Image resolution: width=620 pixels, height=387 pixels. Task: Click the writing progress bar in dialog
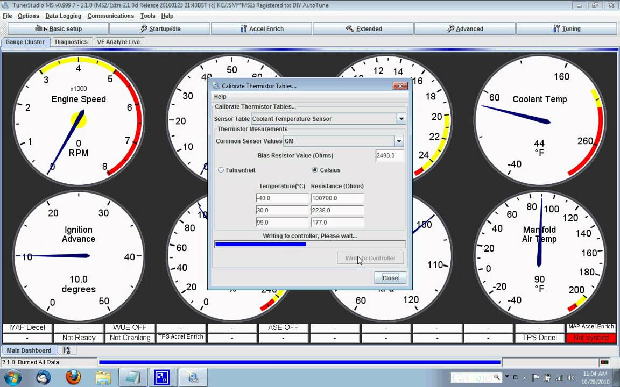point(310,245)
